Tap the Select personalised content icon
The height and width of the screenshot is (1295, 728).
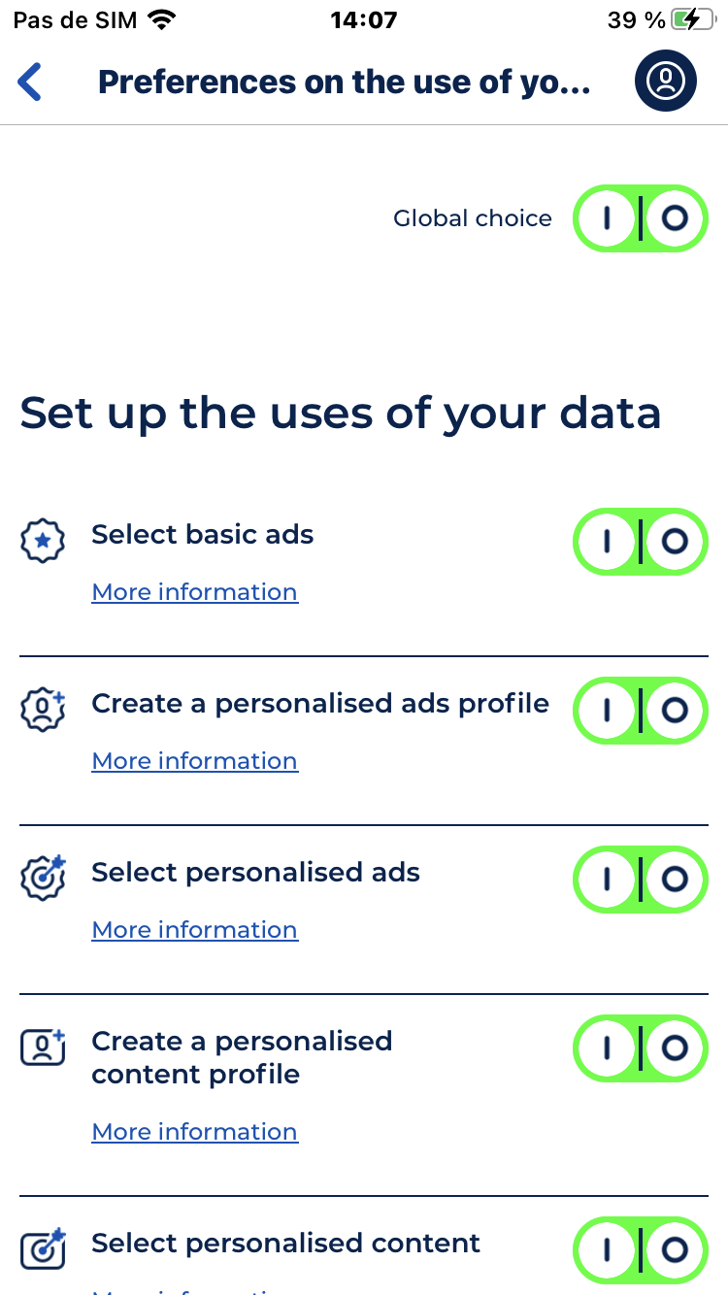pos(43,1248)
